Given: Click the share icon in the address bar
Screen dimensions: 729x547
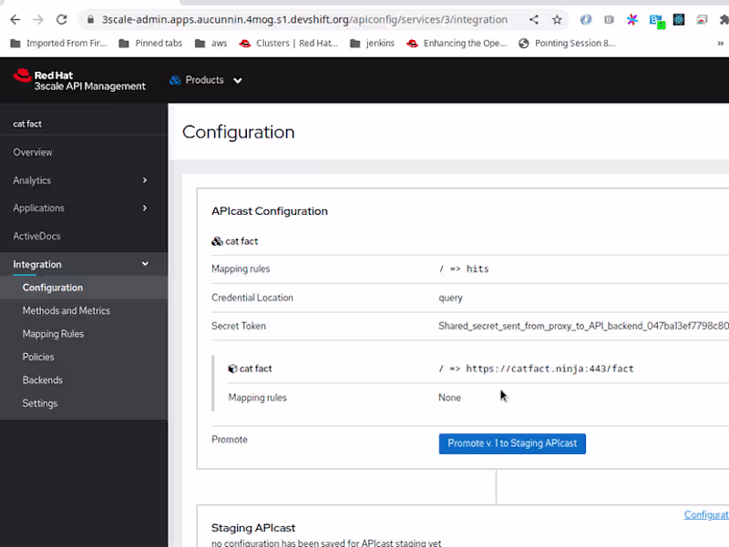Looking at the screenshot, I should pyautogui.click(x=534, y=19).
